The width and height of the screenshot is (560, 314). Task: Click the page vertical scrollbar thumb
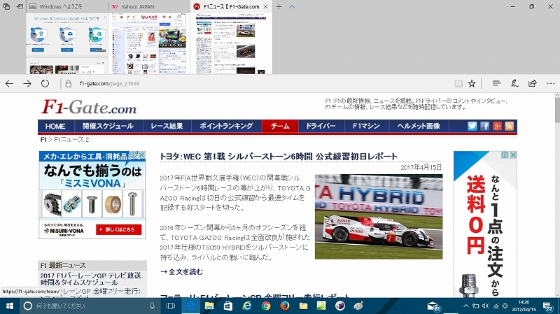(x=557, y=110)
